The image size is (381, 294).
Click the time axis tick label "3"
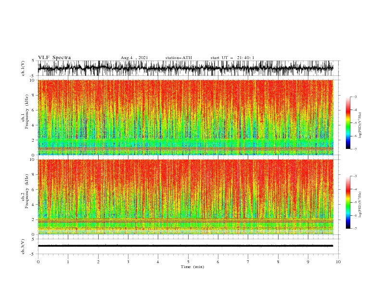128,262
